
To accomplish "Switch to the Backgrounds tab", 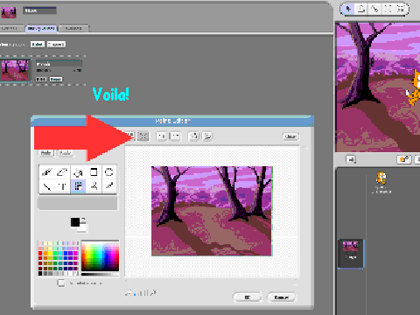I will (x=41, y=28).
